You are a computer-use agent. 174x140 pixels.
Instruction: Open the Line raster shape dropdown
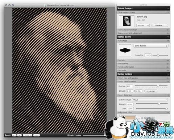151,46
